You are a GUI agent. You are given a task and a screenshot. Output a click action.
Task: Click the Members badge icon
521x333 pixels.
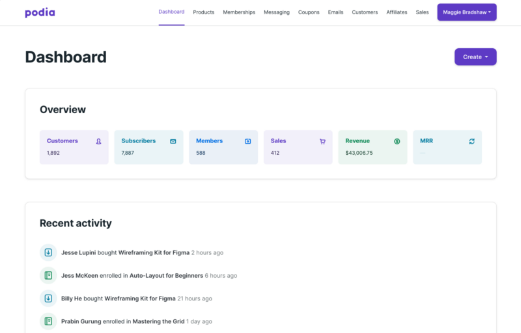[x=248, y=141]
